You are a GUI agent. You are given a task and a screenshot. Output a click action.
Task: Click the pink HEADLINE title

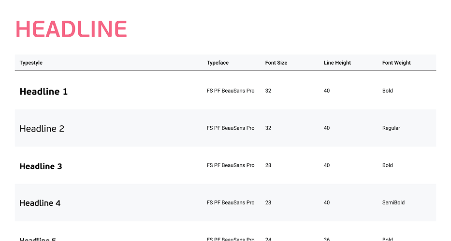click(x=72, y=29)
